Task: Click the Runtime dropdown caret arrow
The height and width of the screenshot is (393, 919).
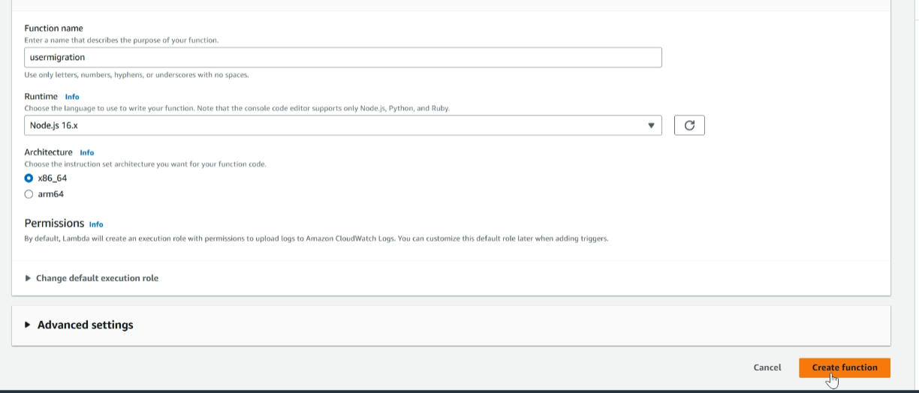Action: 651,125
